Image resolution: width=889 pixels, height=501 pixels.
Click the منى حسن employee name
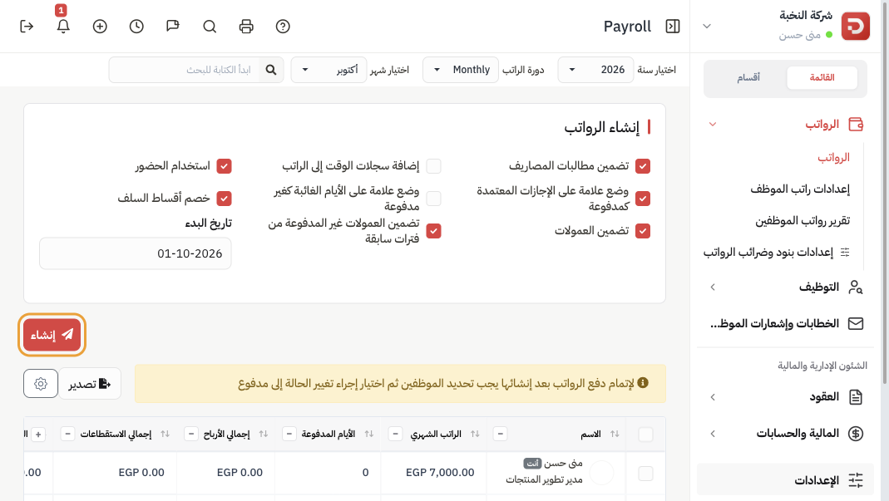click(563, 463)
